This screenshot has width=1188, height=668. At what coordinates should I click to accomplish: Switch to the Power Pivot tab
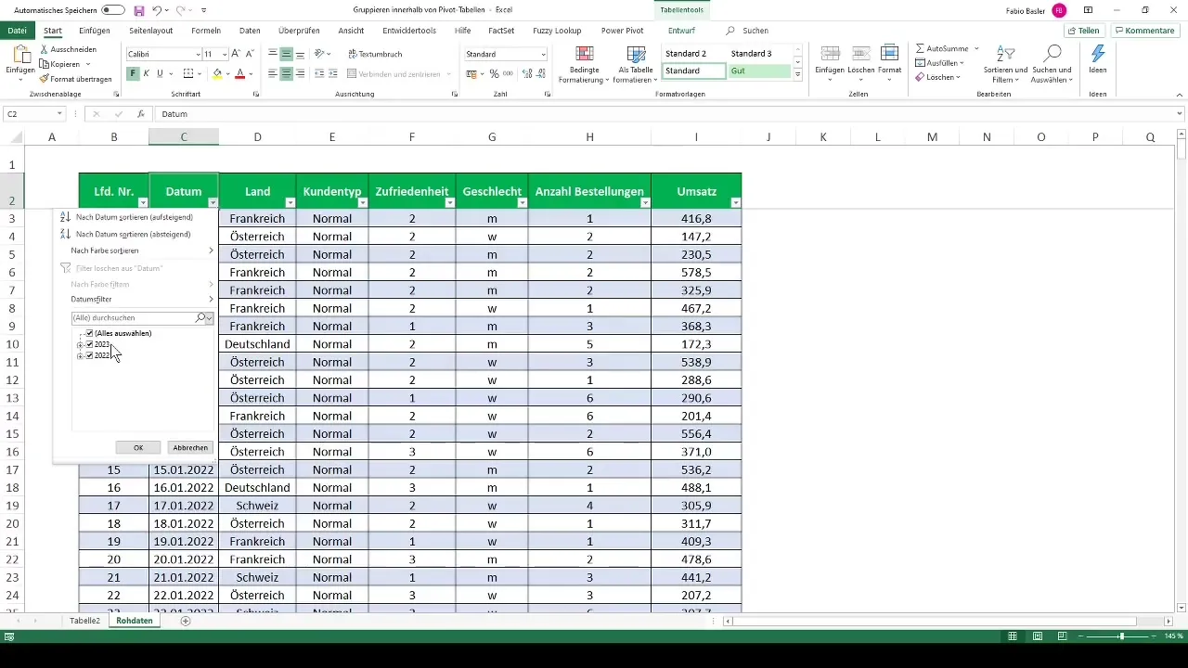tap(622, 31)
